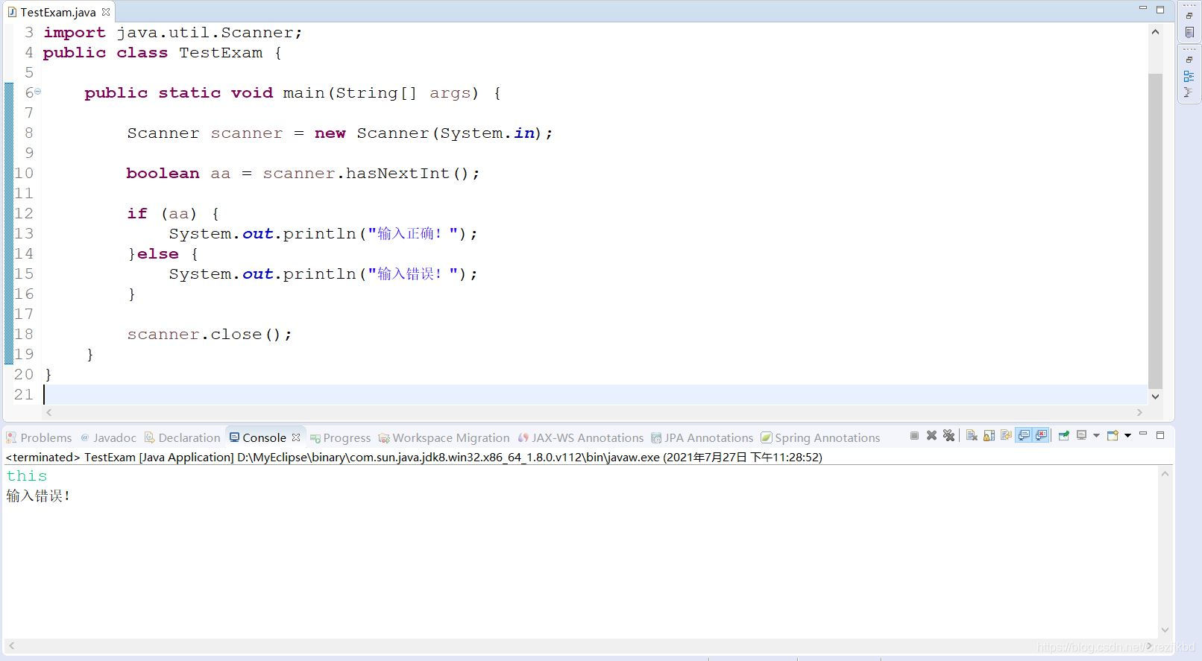Click the 'scanner.hasNextInt()' call
The width and height of the screenshot is (1202, 661).
[371, 174]
